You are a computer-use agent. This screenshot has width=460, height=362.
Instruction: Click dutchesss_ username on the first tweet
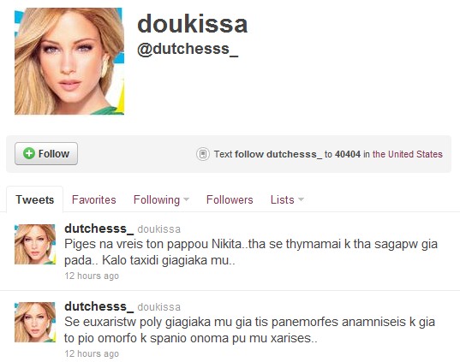(x=99, y=228)
